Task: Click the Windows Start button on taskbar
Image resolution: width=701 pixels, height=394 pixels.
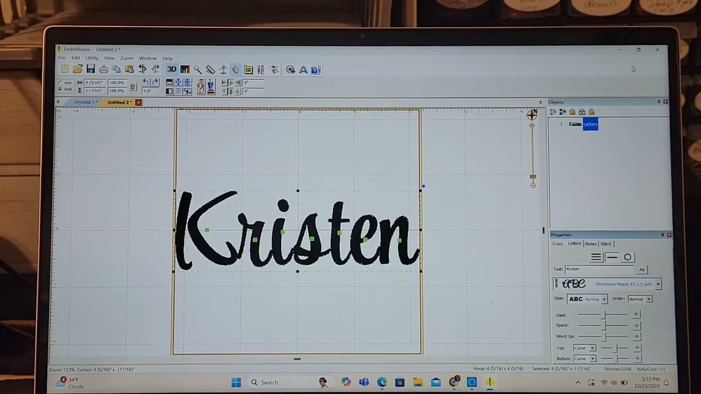Action: 236,383
